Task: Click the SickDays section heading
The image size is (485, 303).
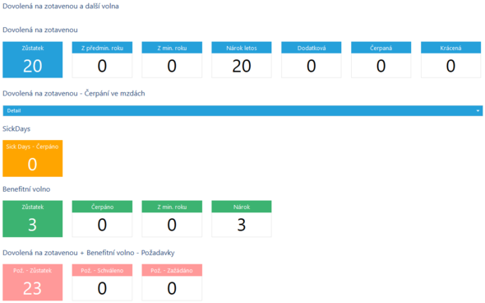Action: click(16, 129)
